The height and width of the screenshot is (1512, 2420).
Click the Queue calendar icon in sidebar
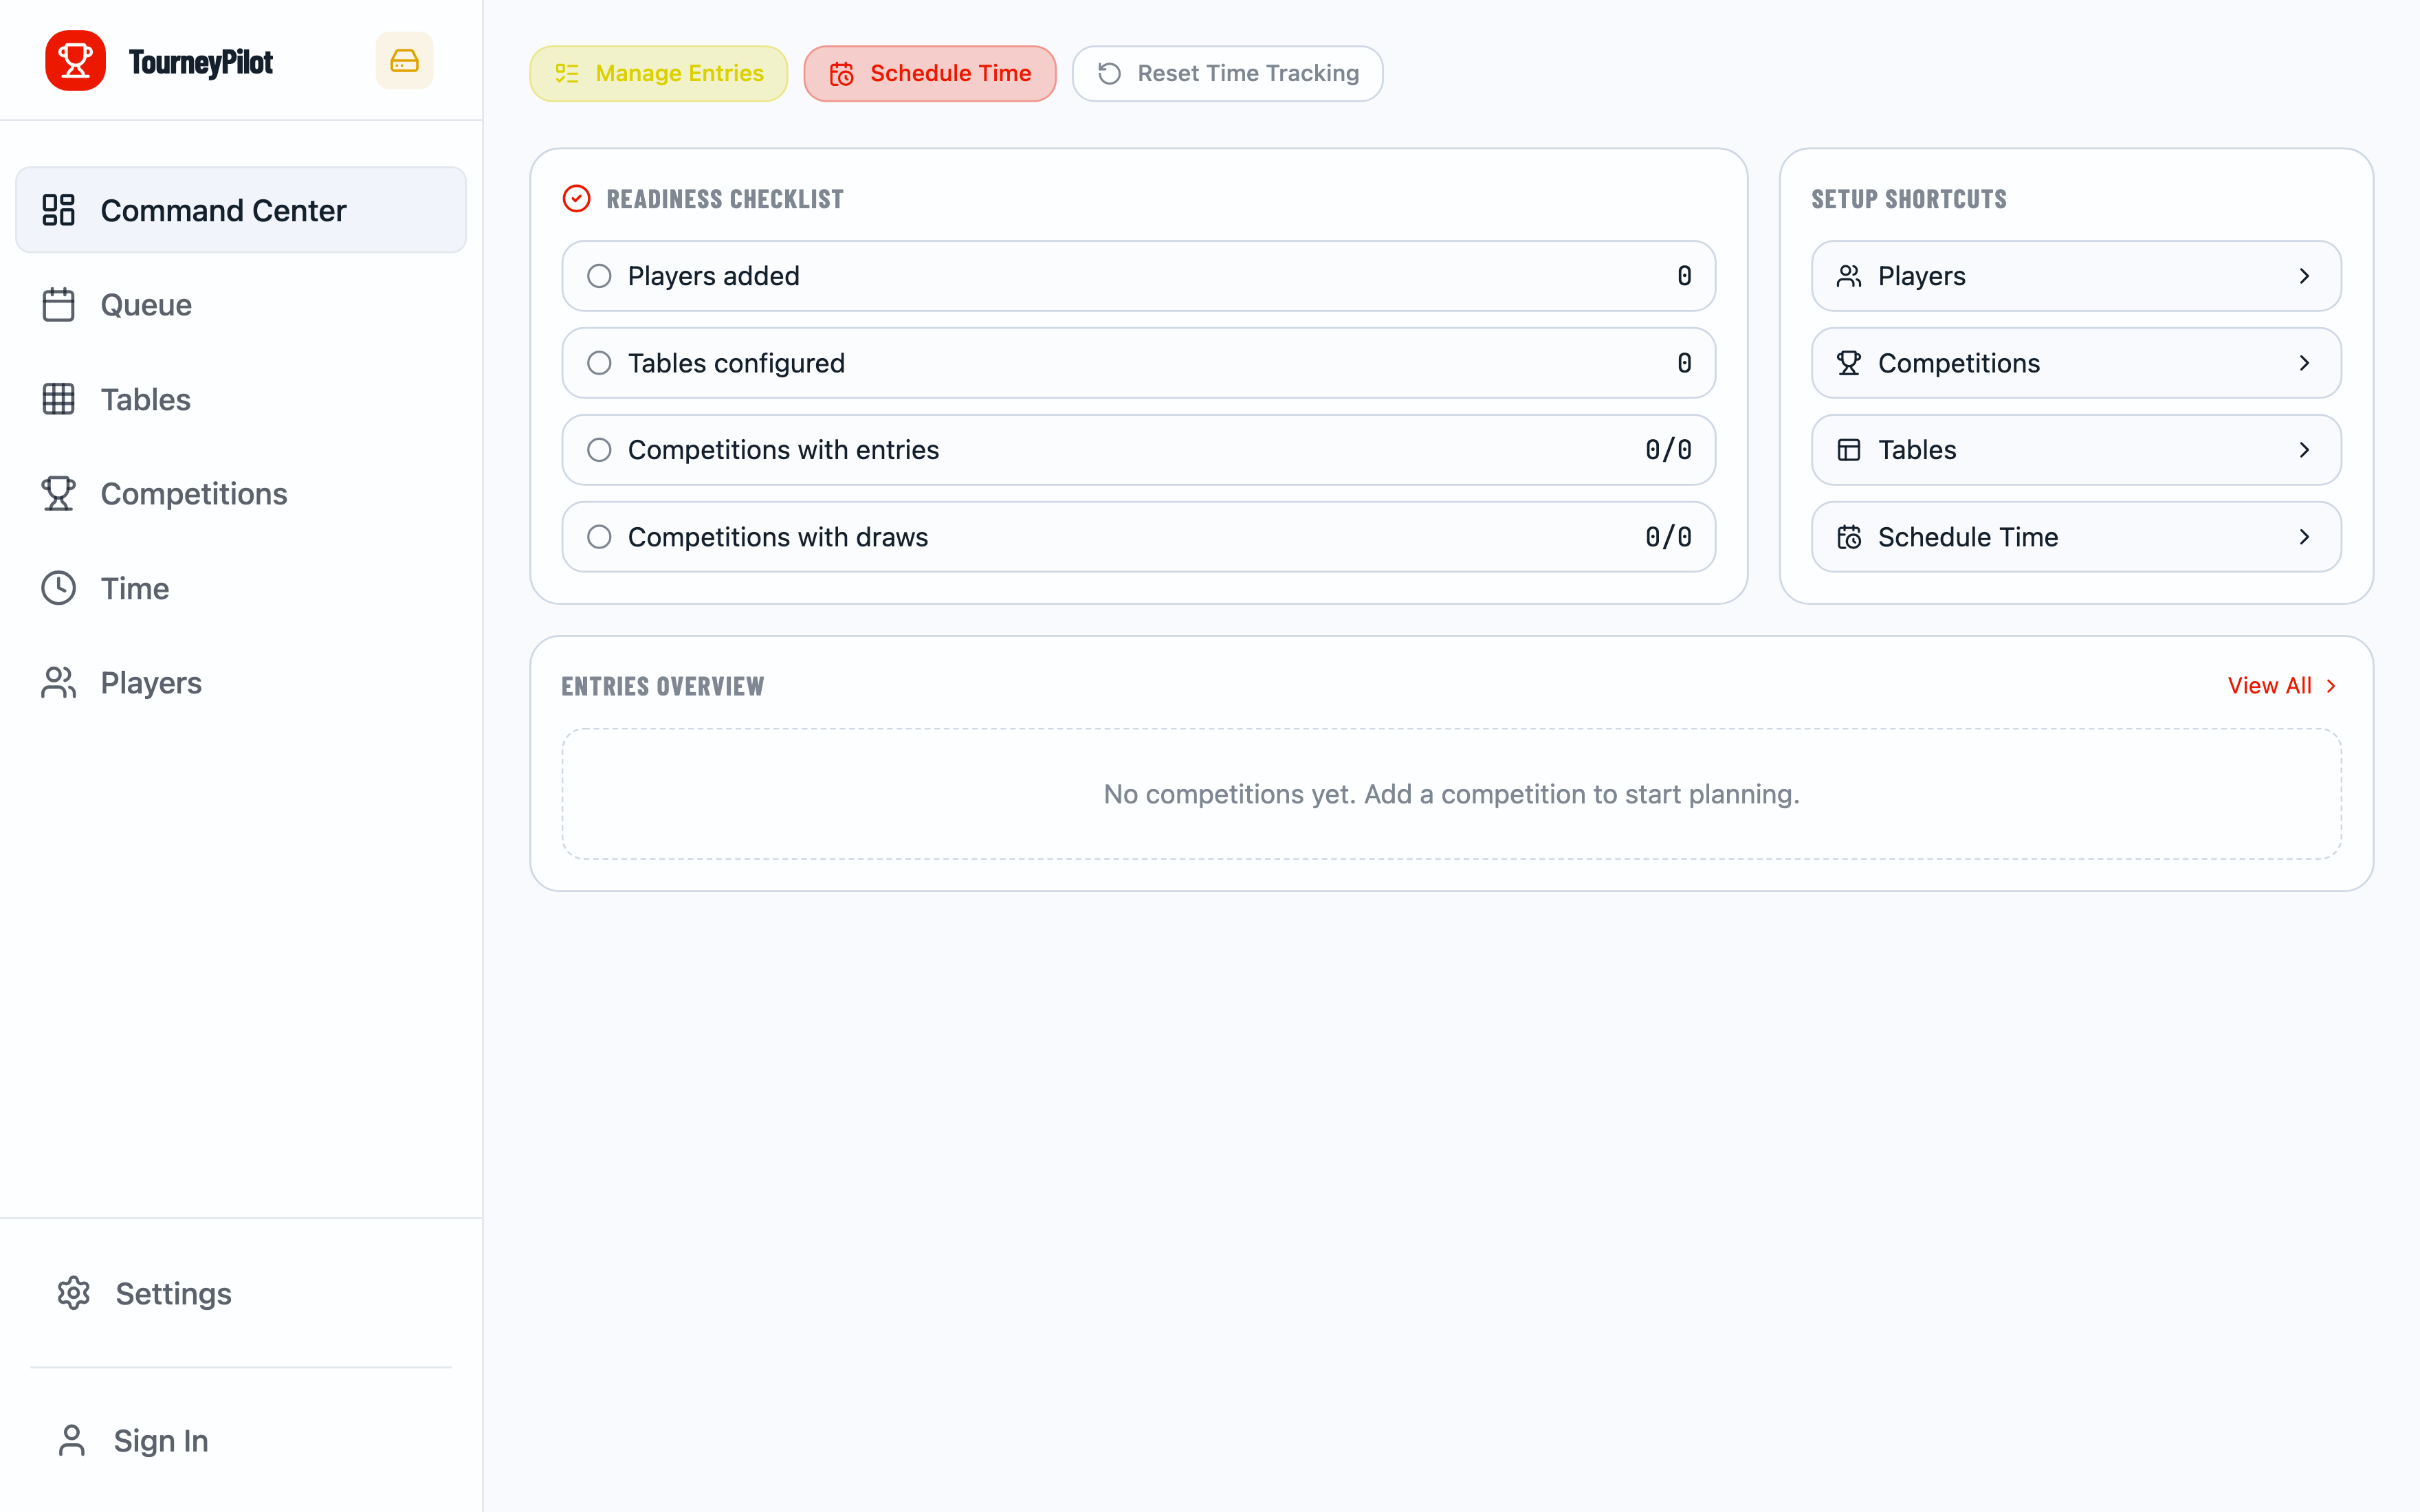tap(58, 305)
